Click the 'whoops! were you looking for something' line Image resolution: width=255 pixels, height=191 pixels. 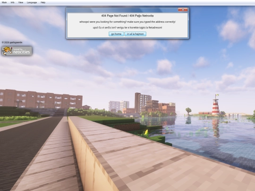[x=127, y=22]
